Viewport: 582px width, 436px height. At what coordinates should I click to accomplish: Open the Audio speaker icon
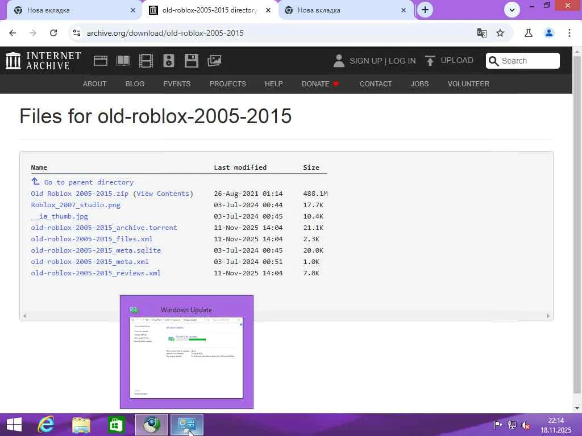[x=168, y=61]
